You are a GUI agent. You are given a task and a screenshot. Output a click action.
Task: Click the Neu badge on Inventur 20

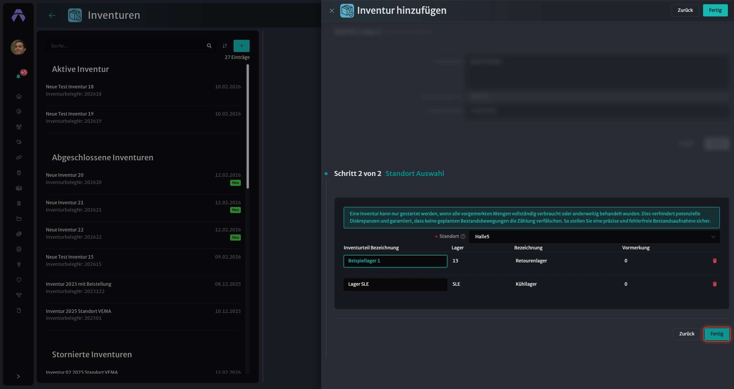(x=235, y=183)
